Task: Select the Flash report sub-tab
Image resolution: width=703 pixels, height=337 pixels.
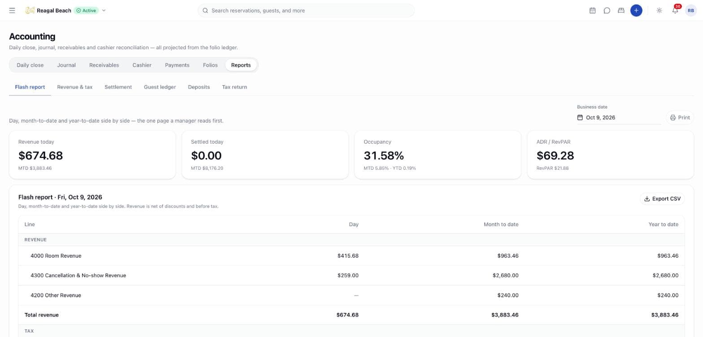Action: point(30,87)
